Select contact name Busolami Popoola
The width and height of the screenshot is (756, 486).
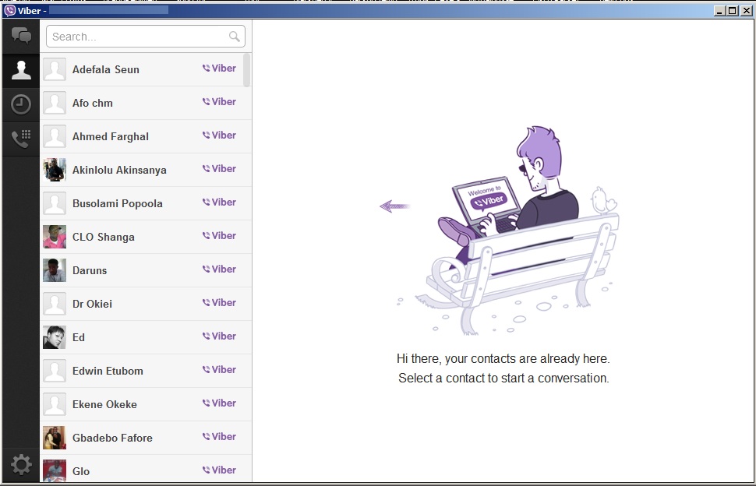pyautogui.click(x=117, y=204)
